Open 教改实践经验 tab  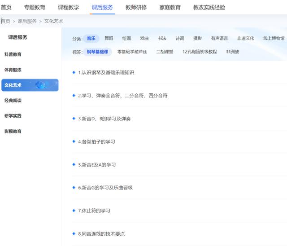coord(209,8)
